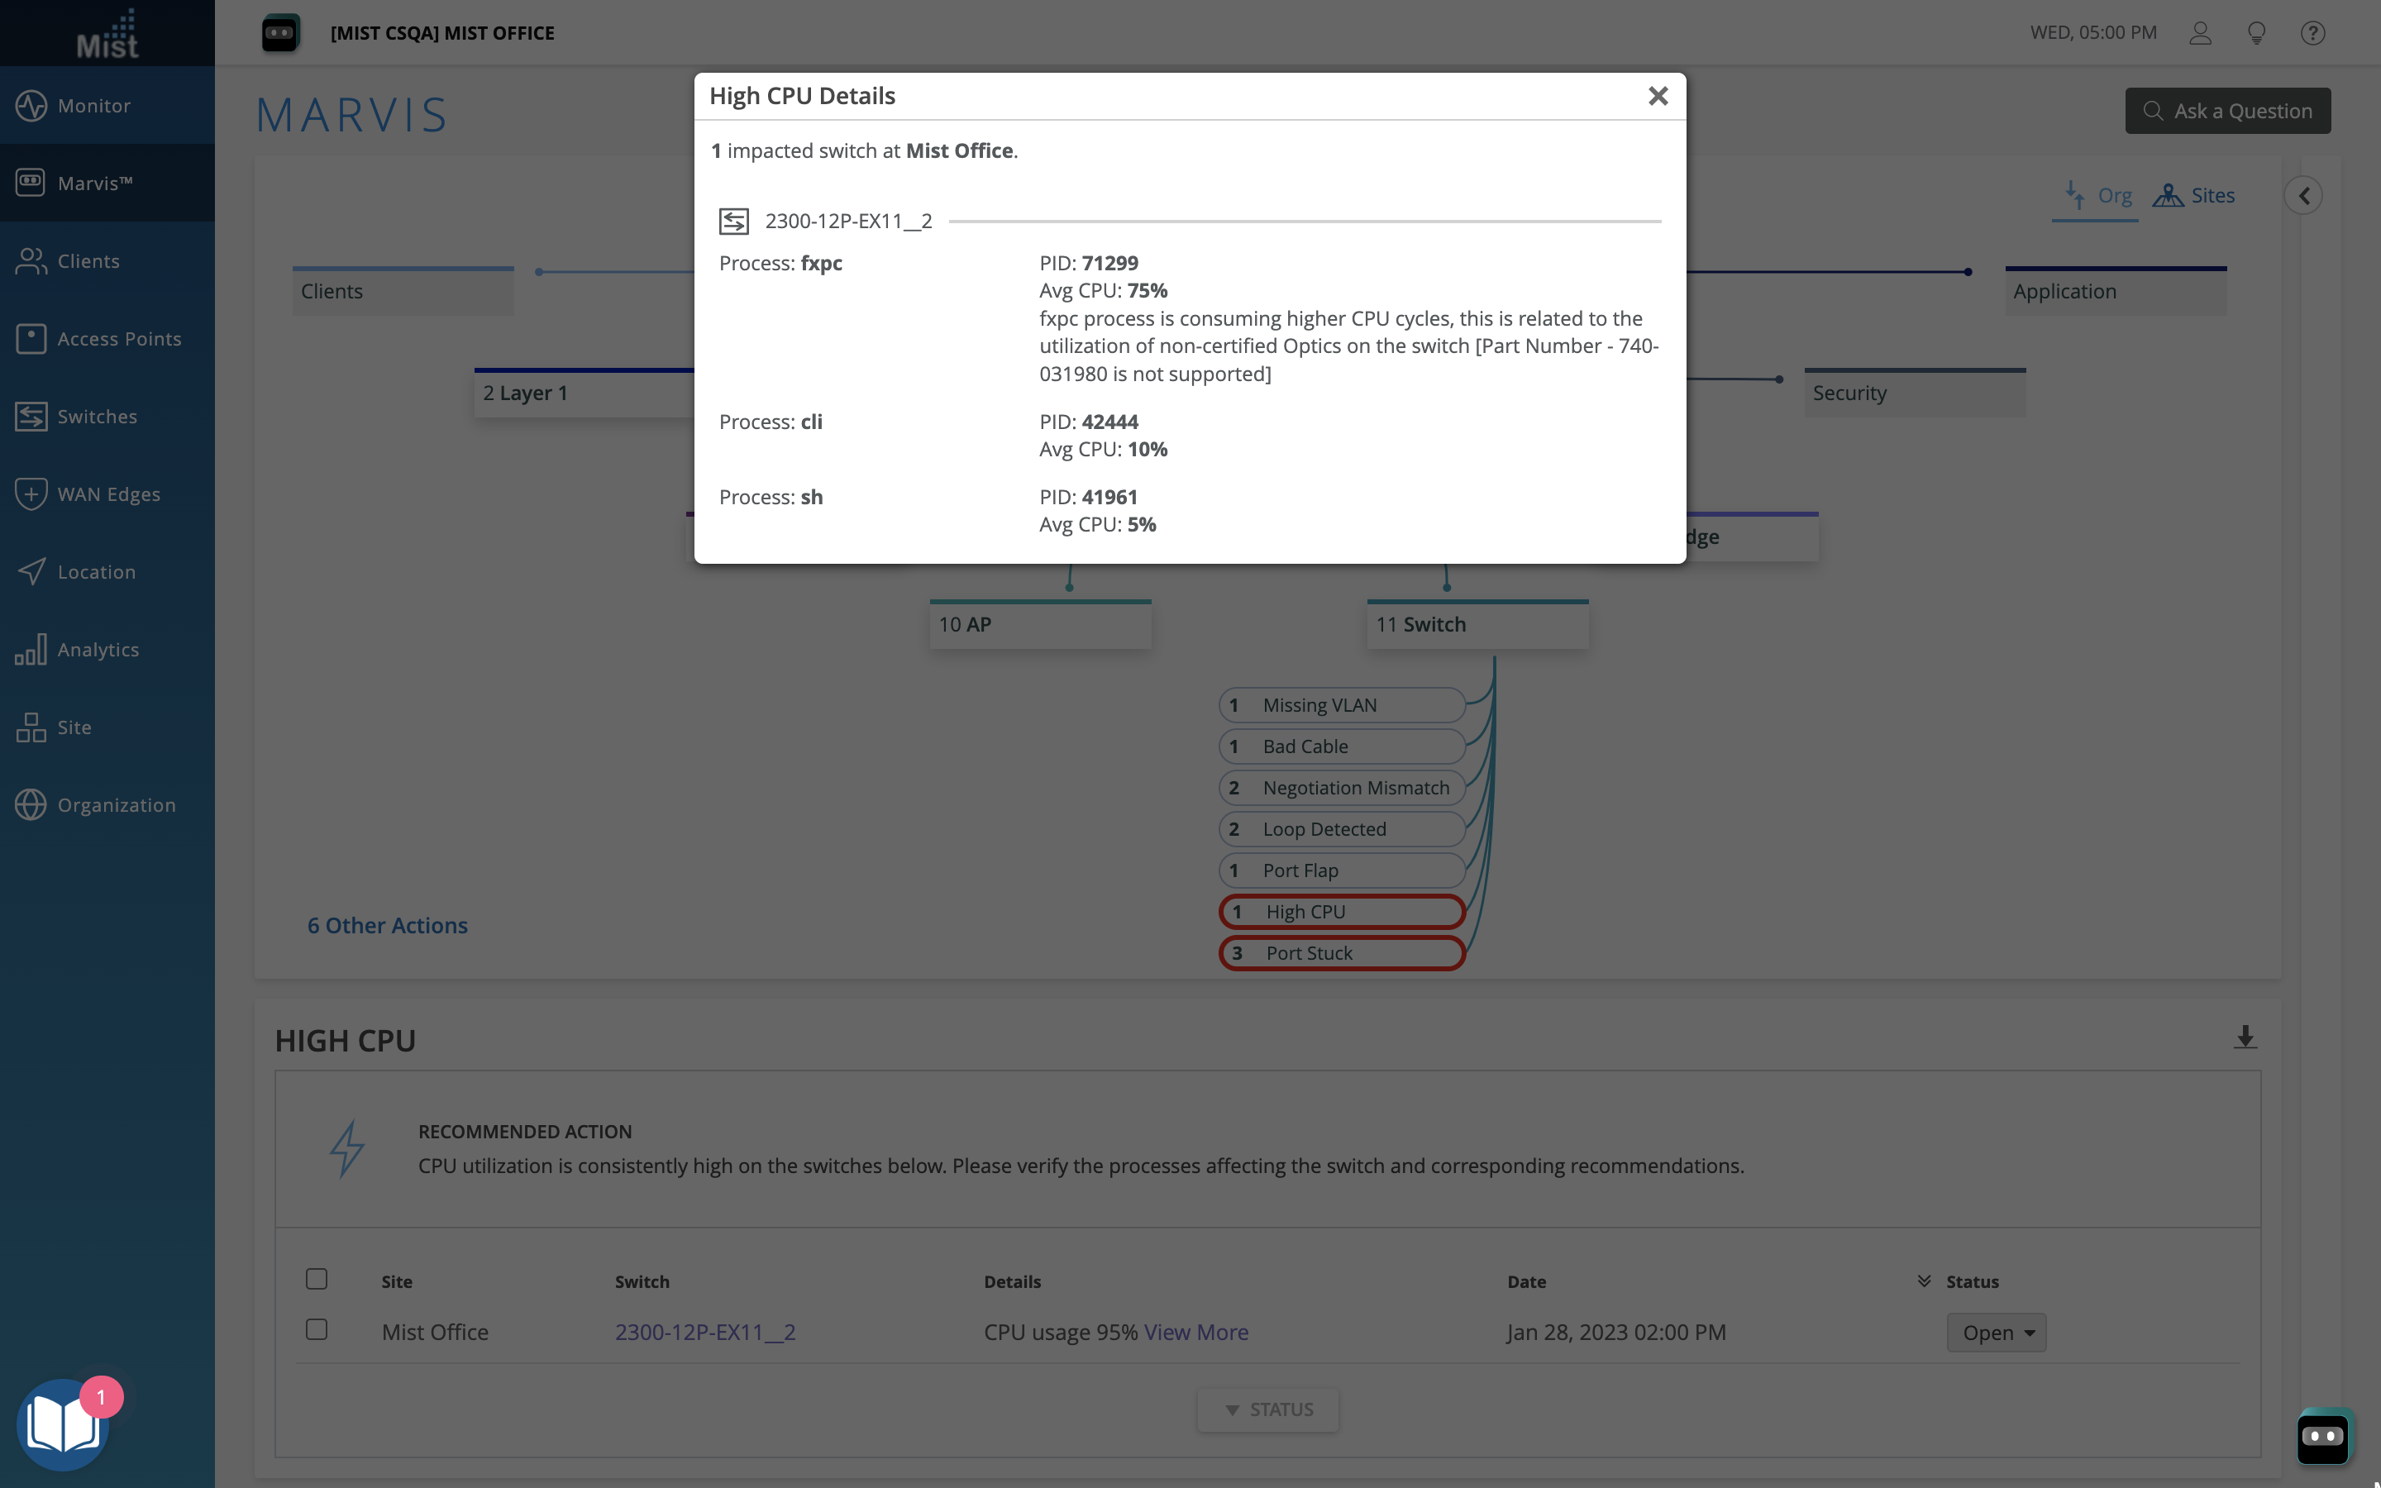Open the user account icon

click(2200, 32)
